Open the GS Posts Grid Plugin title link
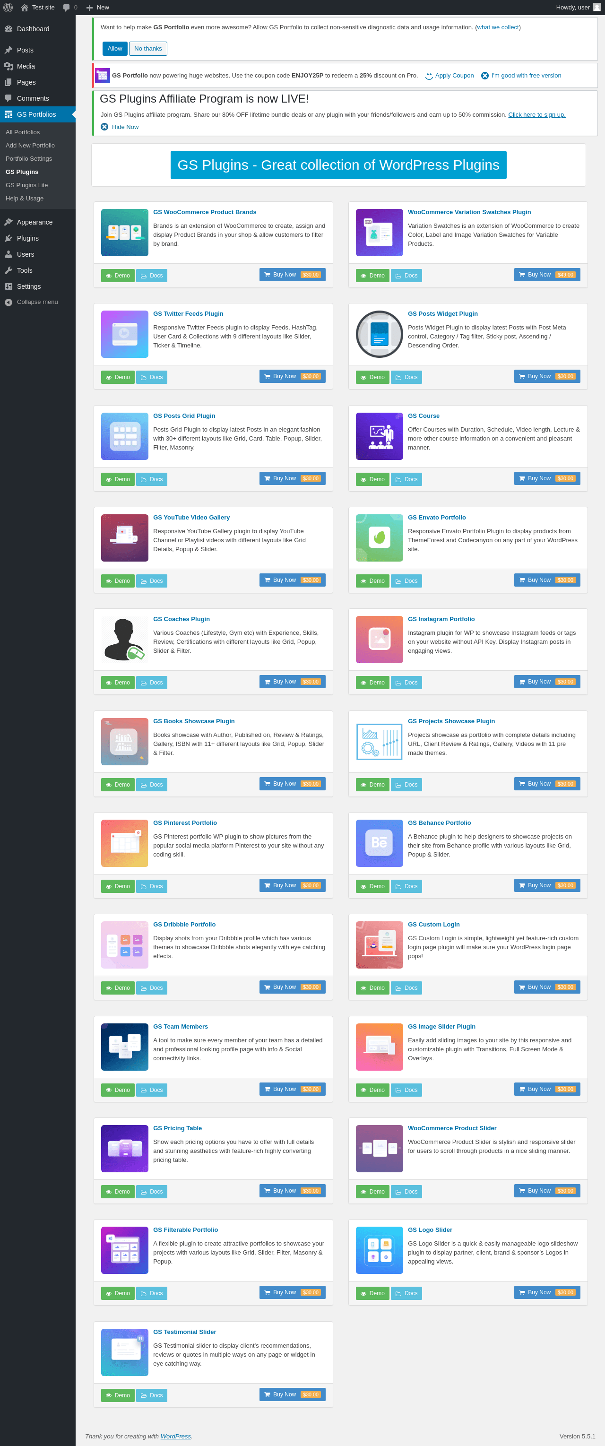The image size is (605, 1446). coord(184,416)
